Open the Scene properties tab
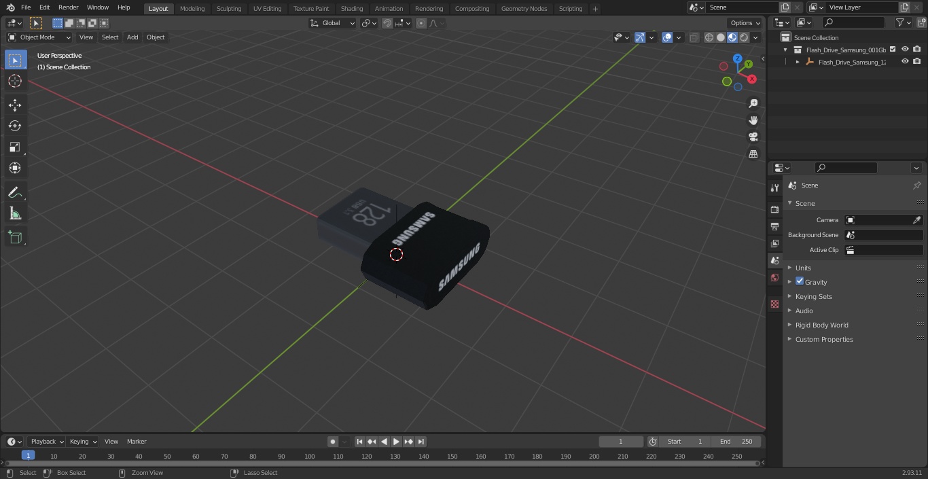Viewport: 928px width, 479px height. point(774,260)
